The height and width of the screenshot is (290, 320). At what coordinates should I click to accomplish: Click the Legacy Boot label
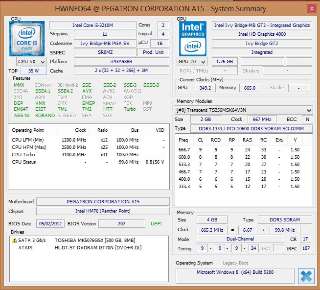click(x=235, y=263)
